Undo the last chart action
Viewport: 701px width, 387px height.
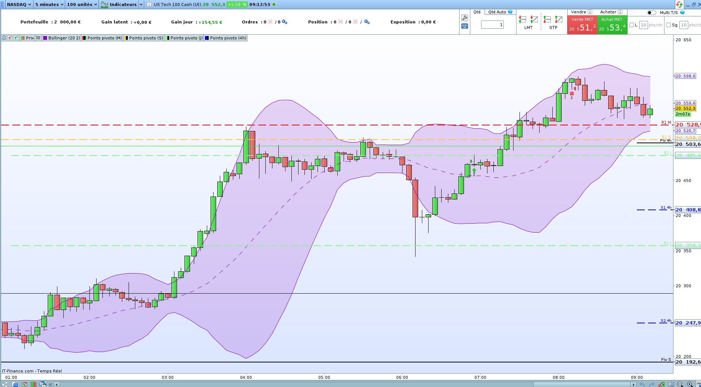(x=642, y=384)
